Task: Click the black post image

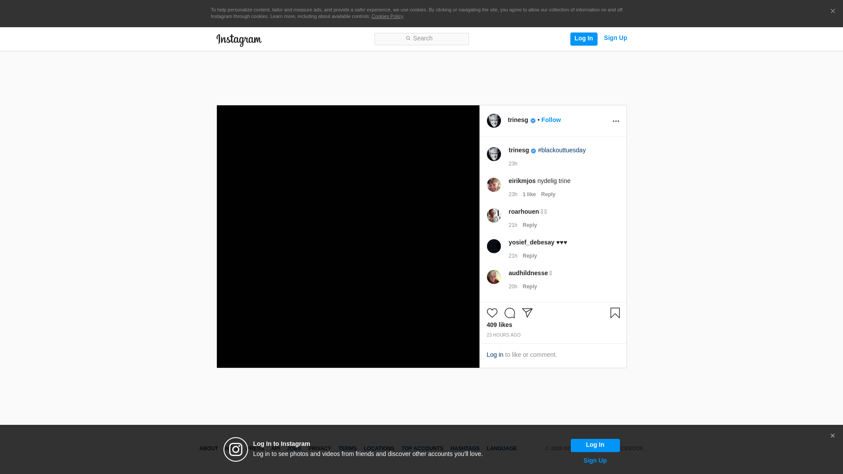Action: (348, 237)
